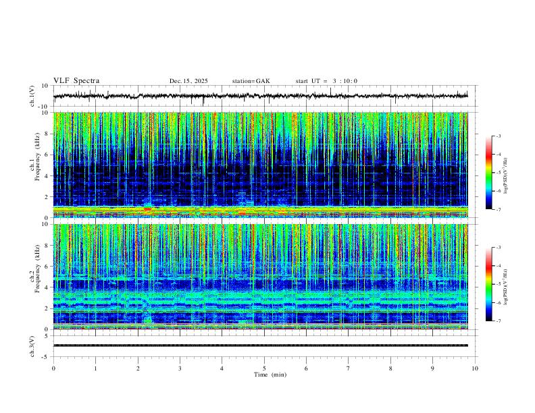This screenshot has width=535, height=413.
Task: Click the ch.1 voltage waveform trace
Action: [x=260, y=96]
